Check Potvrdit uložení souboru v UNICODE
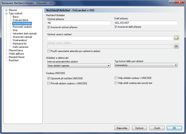The image size is (186, 134). [x=49, y=83]
